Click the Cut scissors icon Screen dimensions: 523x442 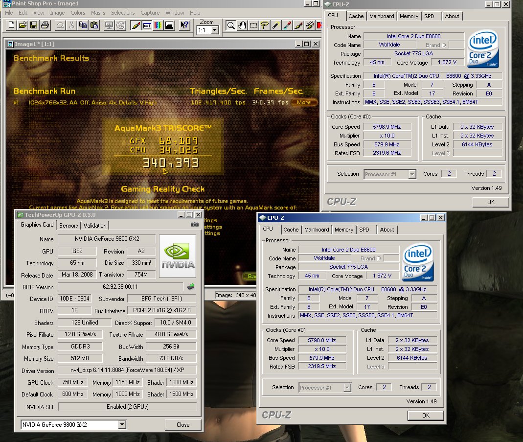[x=71, y=25]
